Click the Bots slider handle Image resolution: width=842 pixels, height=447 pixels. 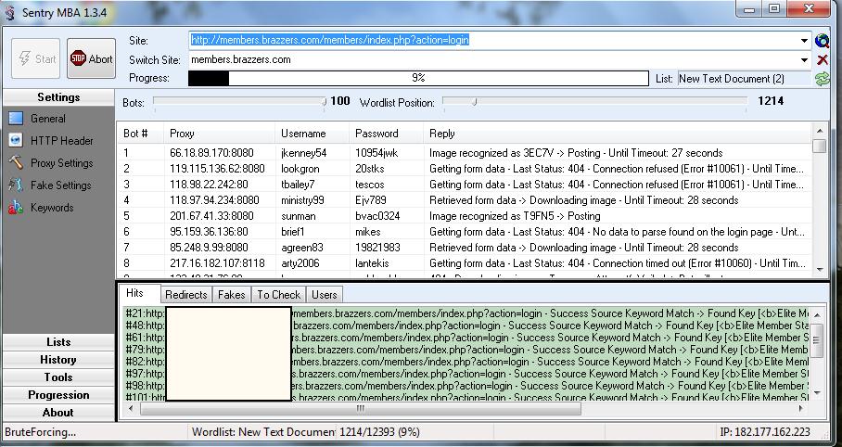(x=324, y=101)
